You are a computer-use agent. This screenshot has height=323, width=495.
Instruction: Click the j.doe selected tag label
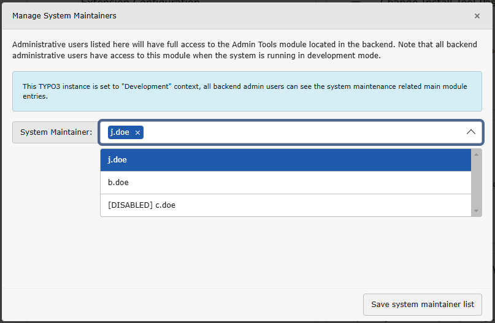[x=120, y=132]
